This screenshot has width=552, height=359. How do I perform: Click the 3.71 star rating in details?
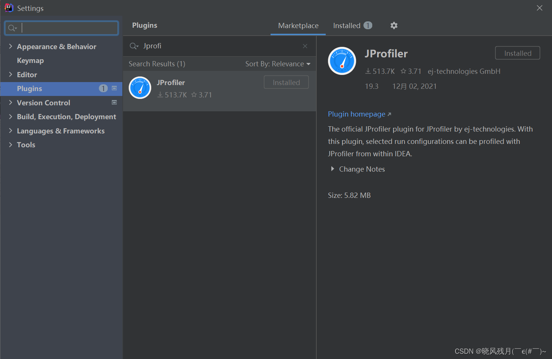click(411, 71)
